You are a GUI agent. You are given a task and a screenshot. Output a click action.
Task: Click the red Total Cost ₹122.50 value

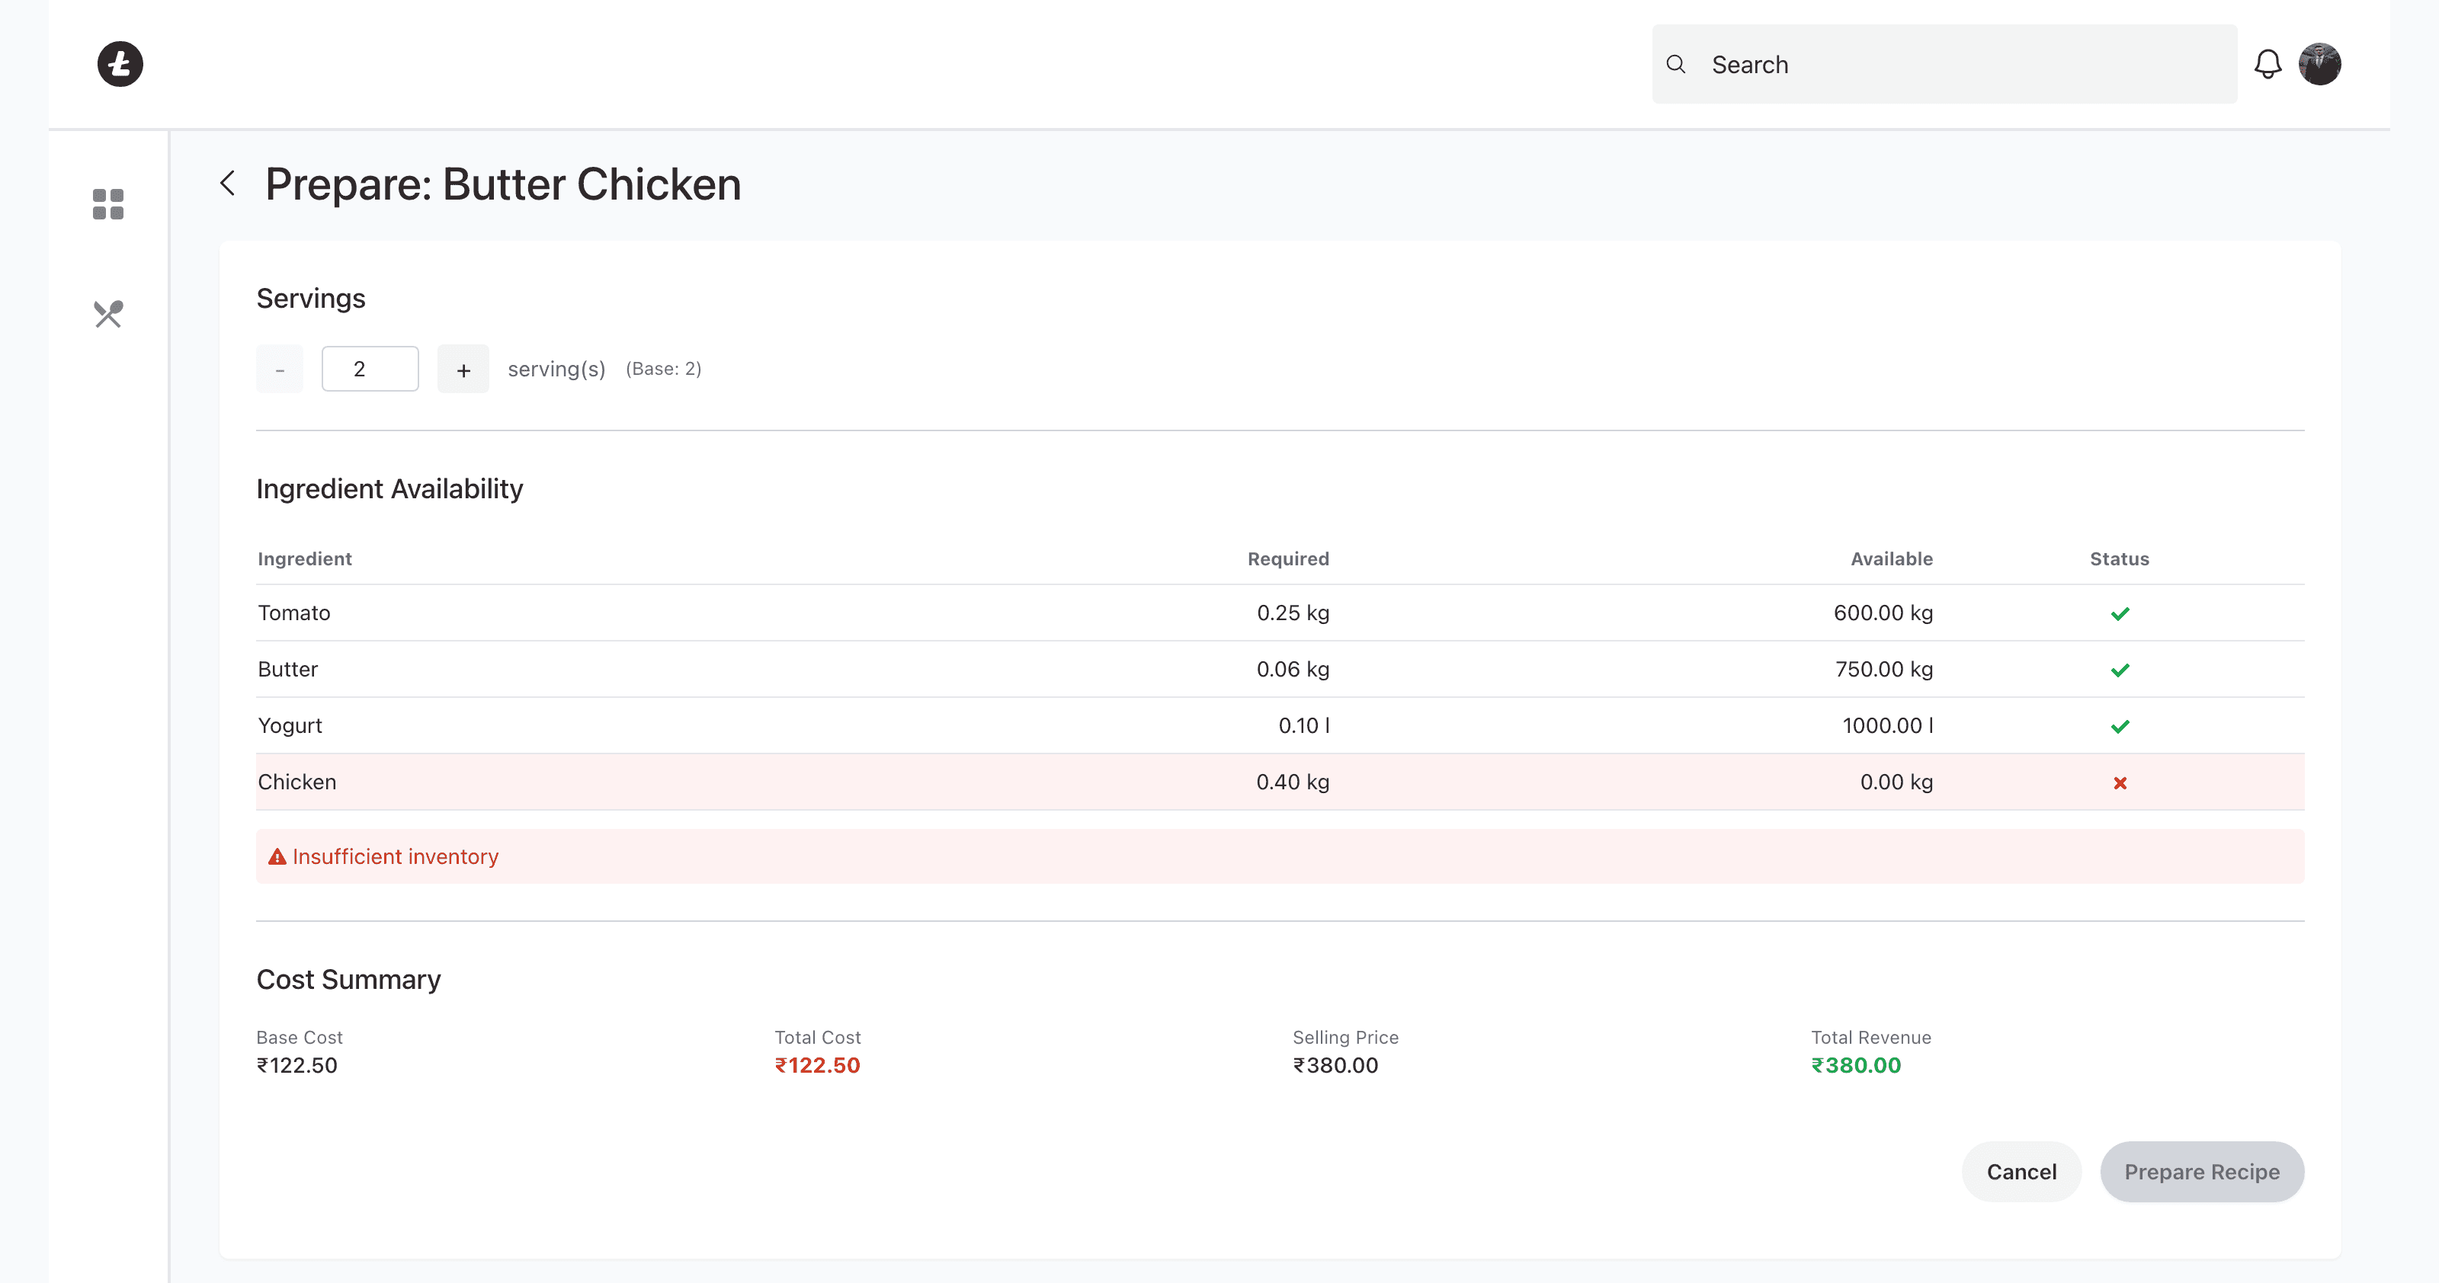point(817,1065)
